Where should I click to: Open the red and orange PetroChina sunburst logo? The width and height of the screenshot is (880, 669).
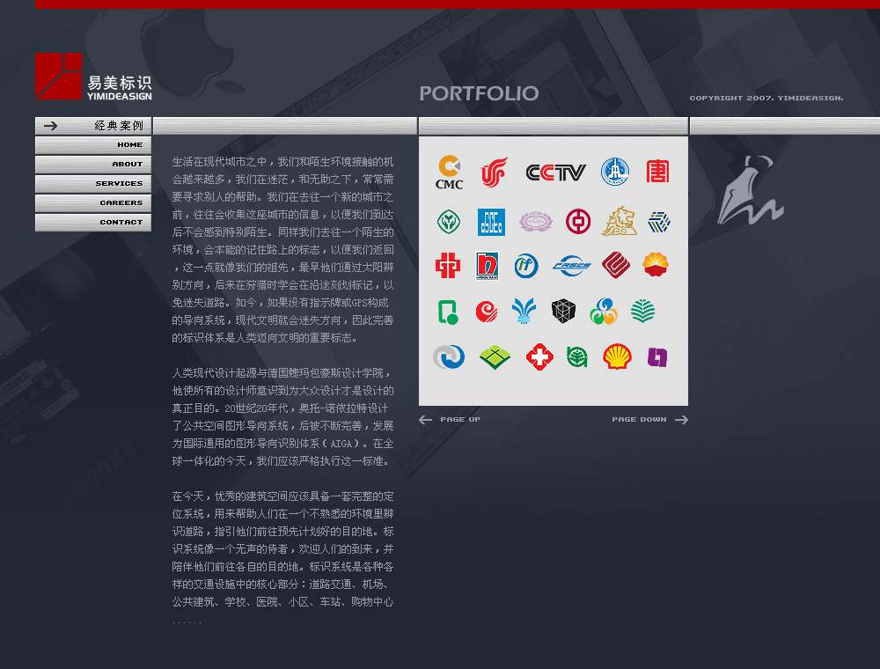[x=656, y=265]
